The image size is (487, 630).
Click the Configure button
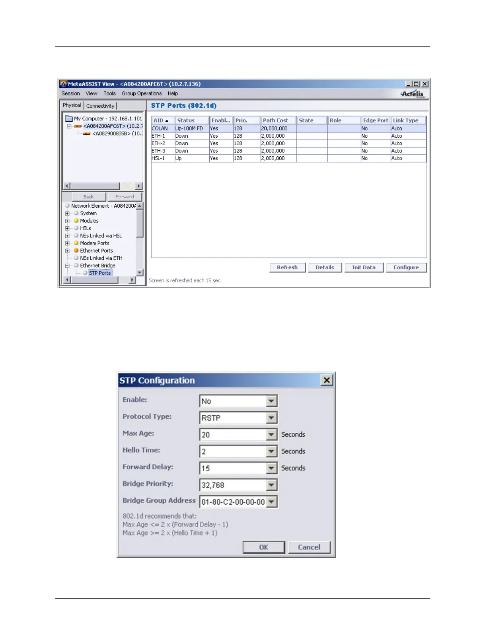click(x=406, y=268)
